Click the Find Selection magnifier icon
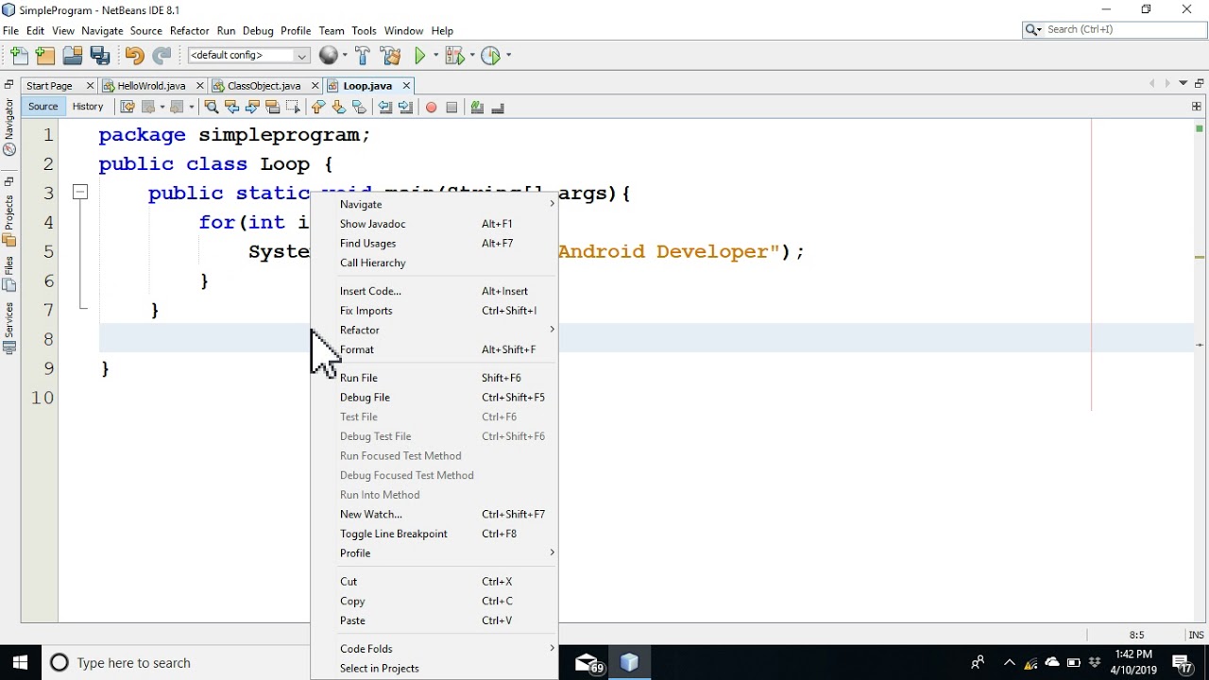Image resolution: width=1209 pixels, height=680 pixels. [x=212, y=107]
